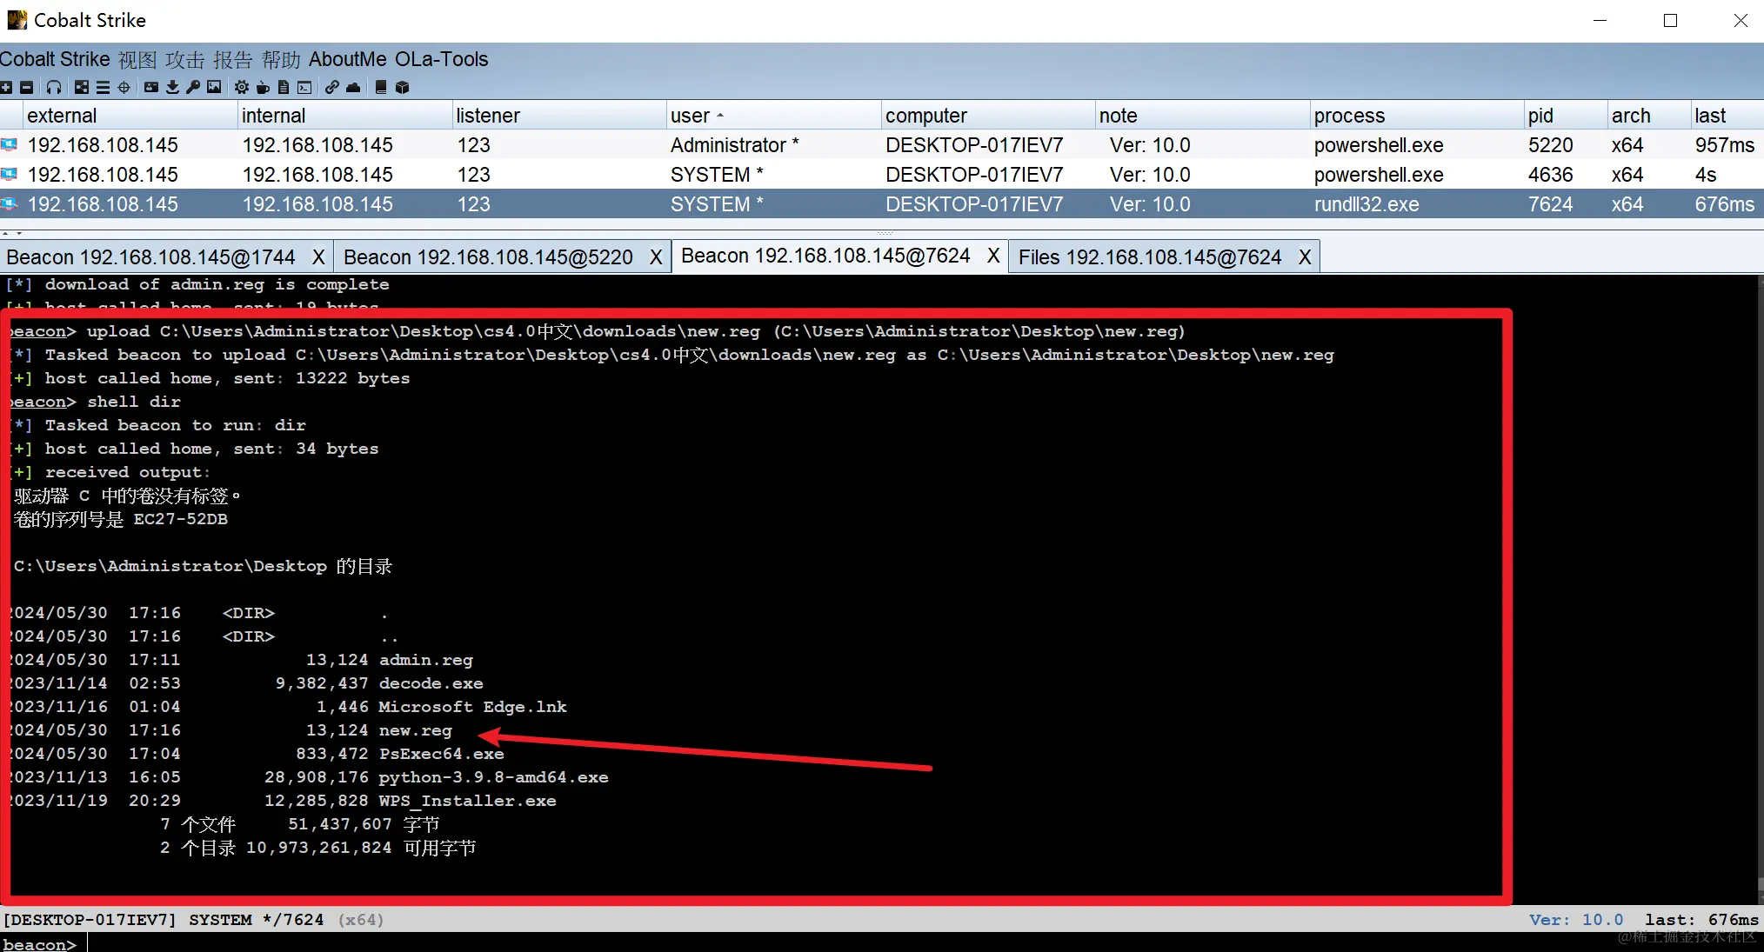This screenshot has height=952, width=1764.
Task: Sort sessions by the pid column header
Action: [1540, 116]
